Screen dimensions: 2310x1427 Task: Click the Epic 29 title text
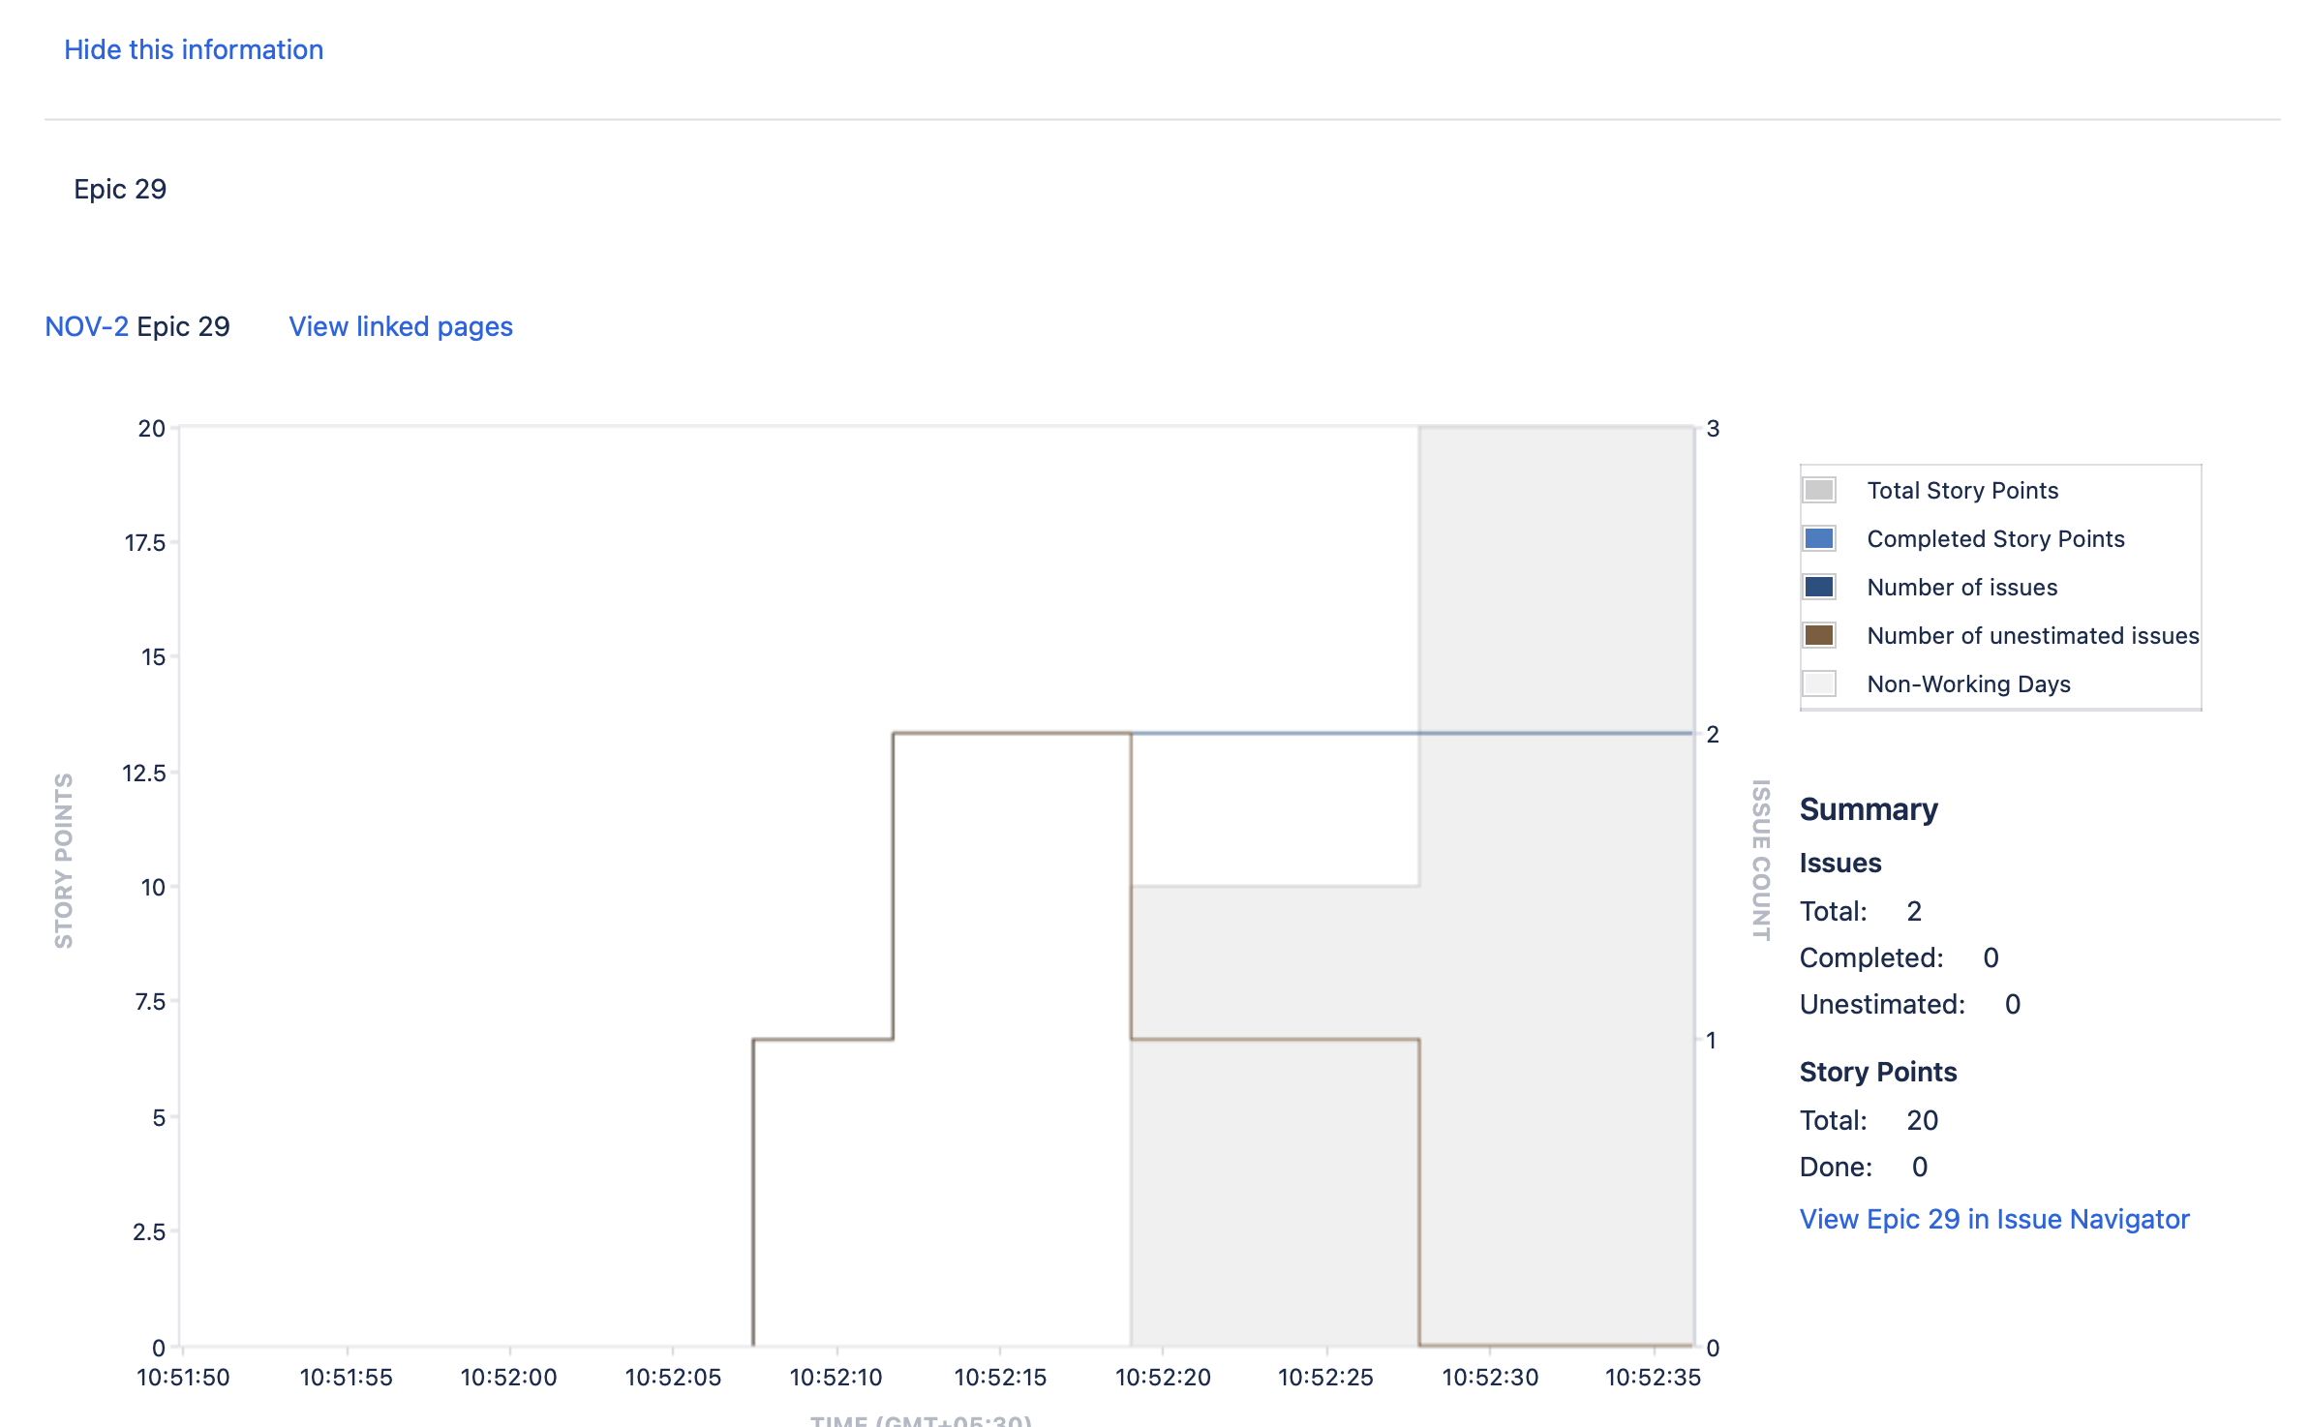[x=120, y=189]
